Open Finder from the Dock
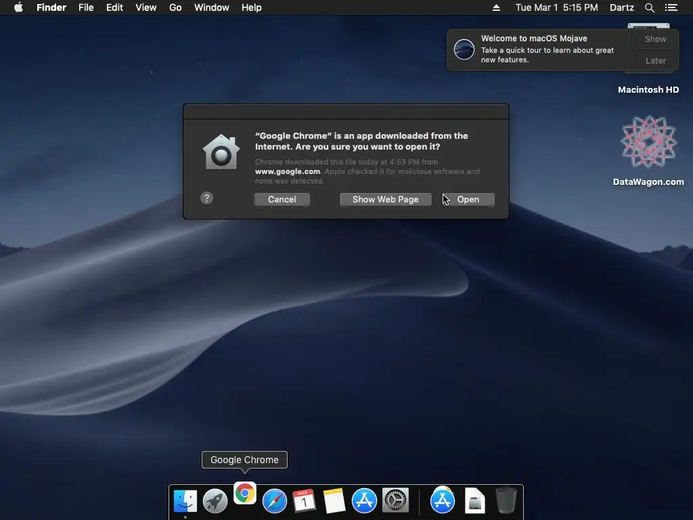Screen dimensions: 693x520 pos(185,501)
